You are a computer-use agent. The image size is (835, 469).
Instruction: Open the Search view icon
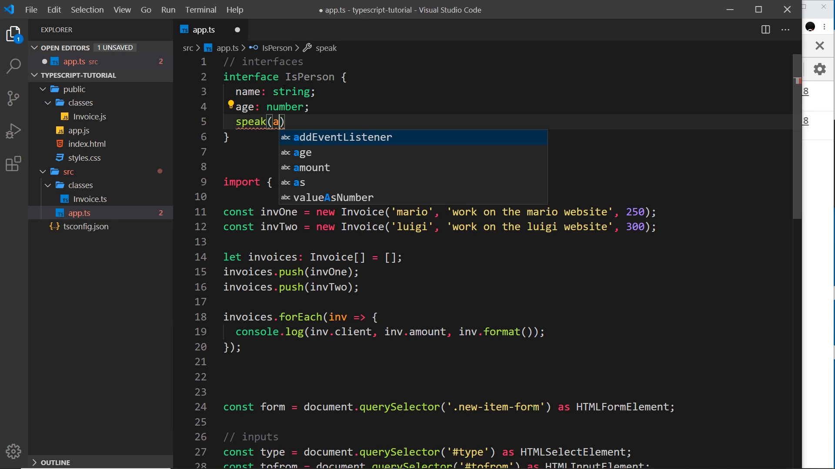13,66
